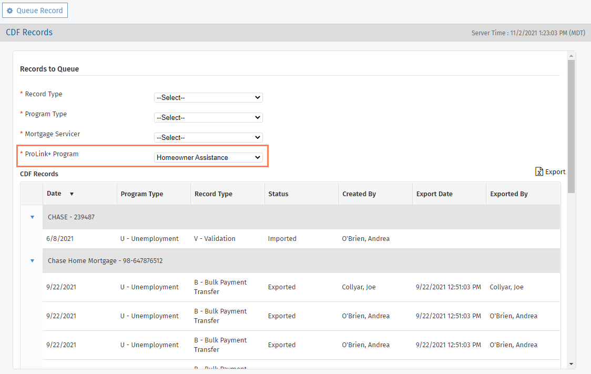Click the gear icon in Queue Record

tap(10, 11)
